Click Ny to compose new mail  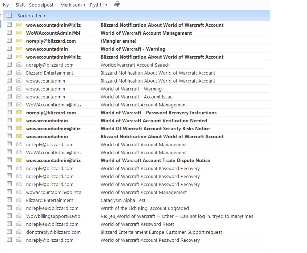tap(6, 5)
